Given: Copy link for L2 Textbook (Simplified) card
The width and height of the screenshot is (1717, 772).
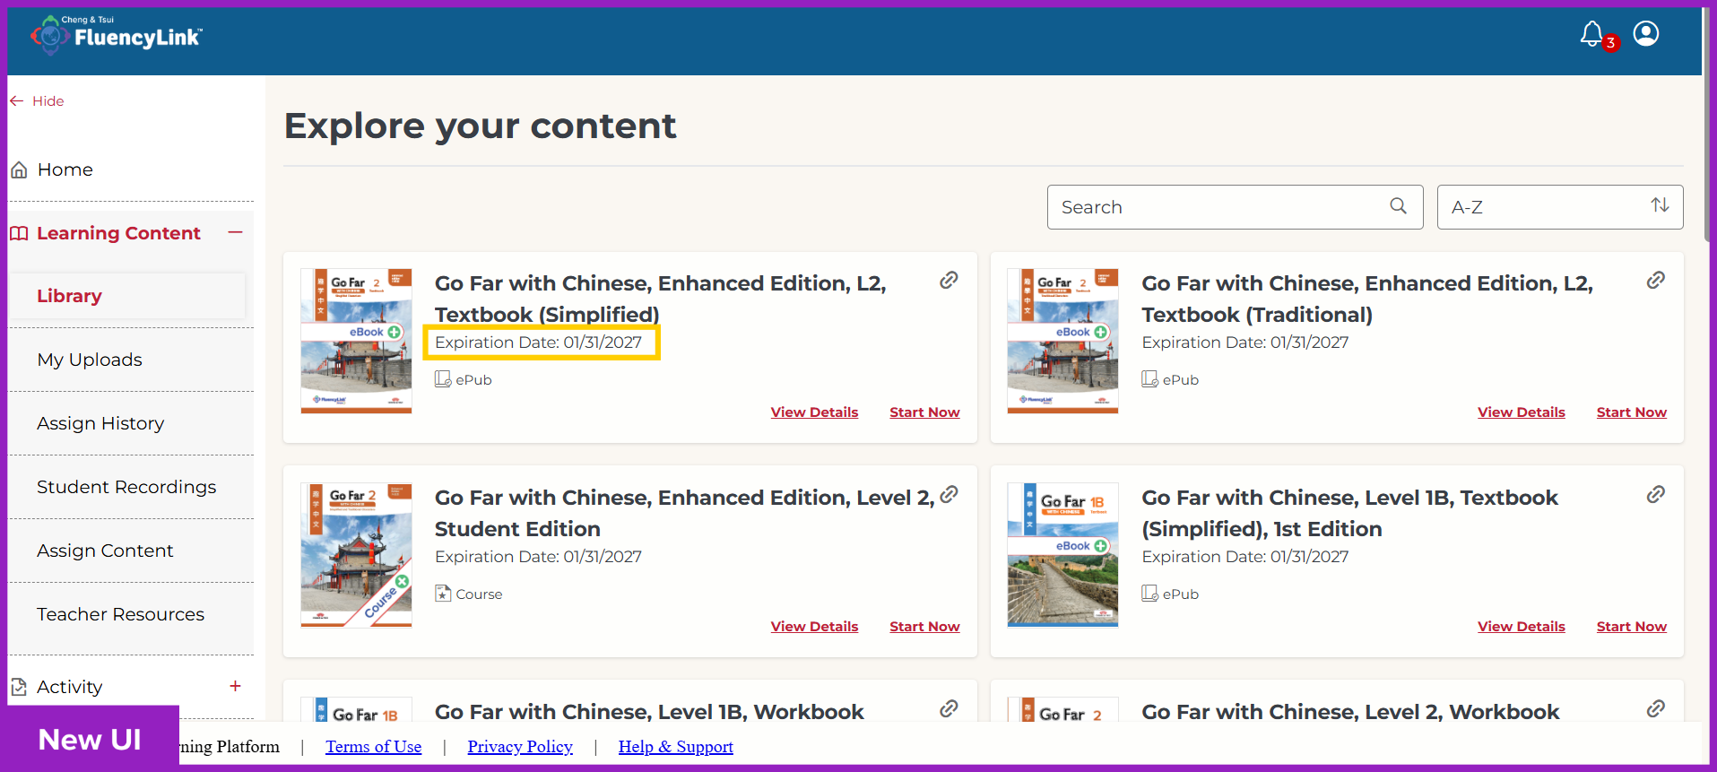Looking at the screenshot, I should coord(949,281).
